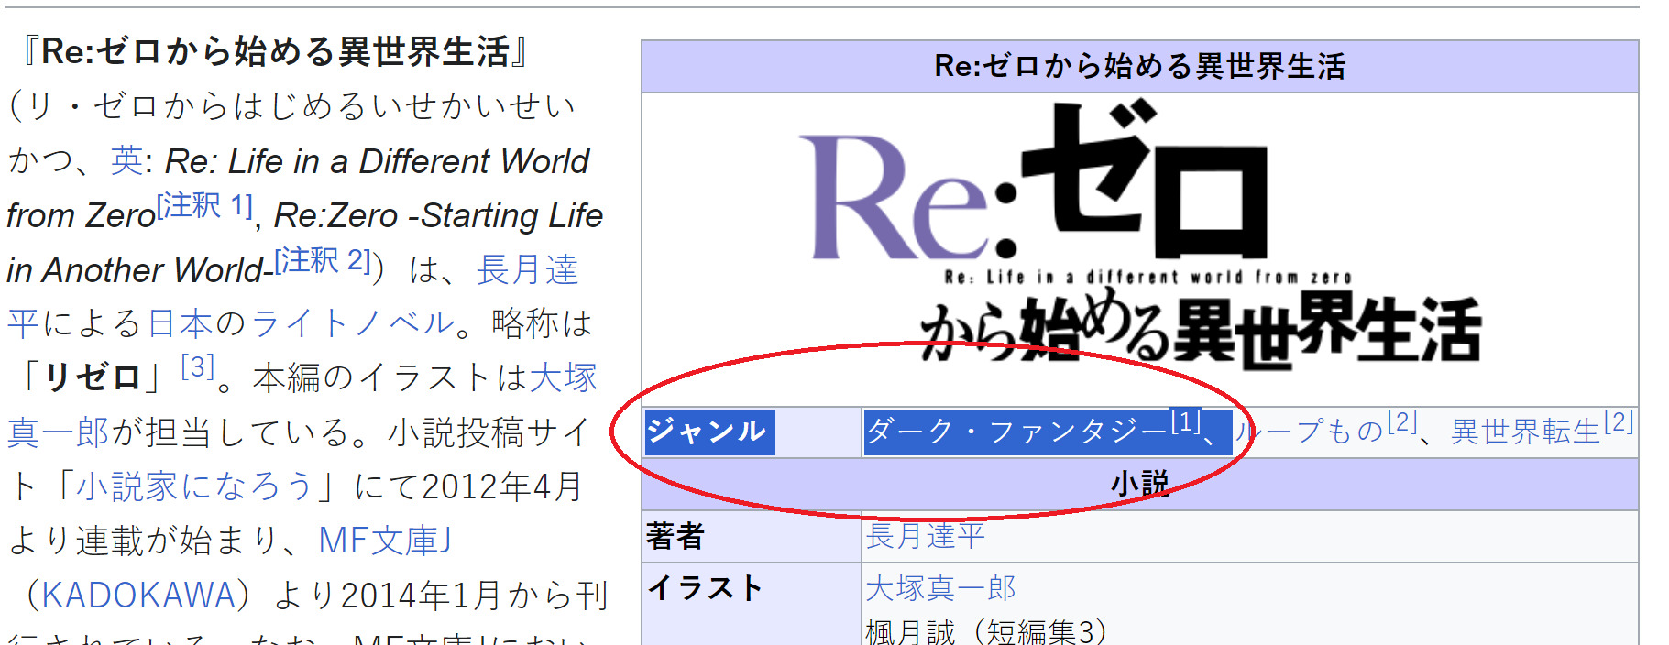Open 大塚真一郎 in the infobox イラスト row
The image size is (1669, 645).
(940, 588)
